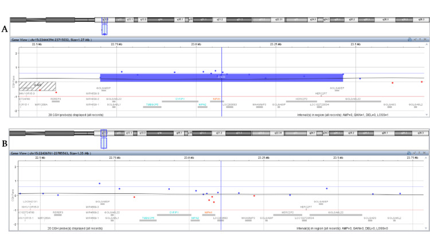Click the 23.25 Mb axis label in panel B

click(x=263, y=158)
